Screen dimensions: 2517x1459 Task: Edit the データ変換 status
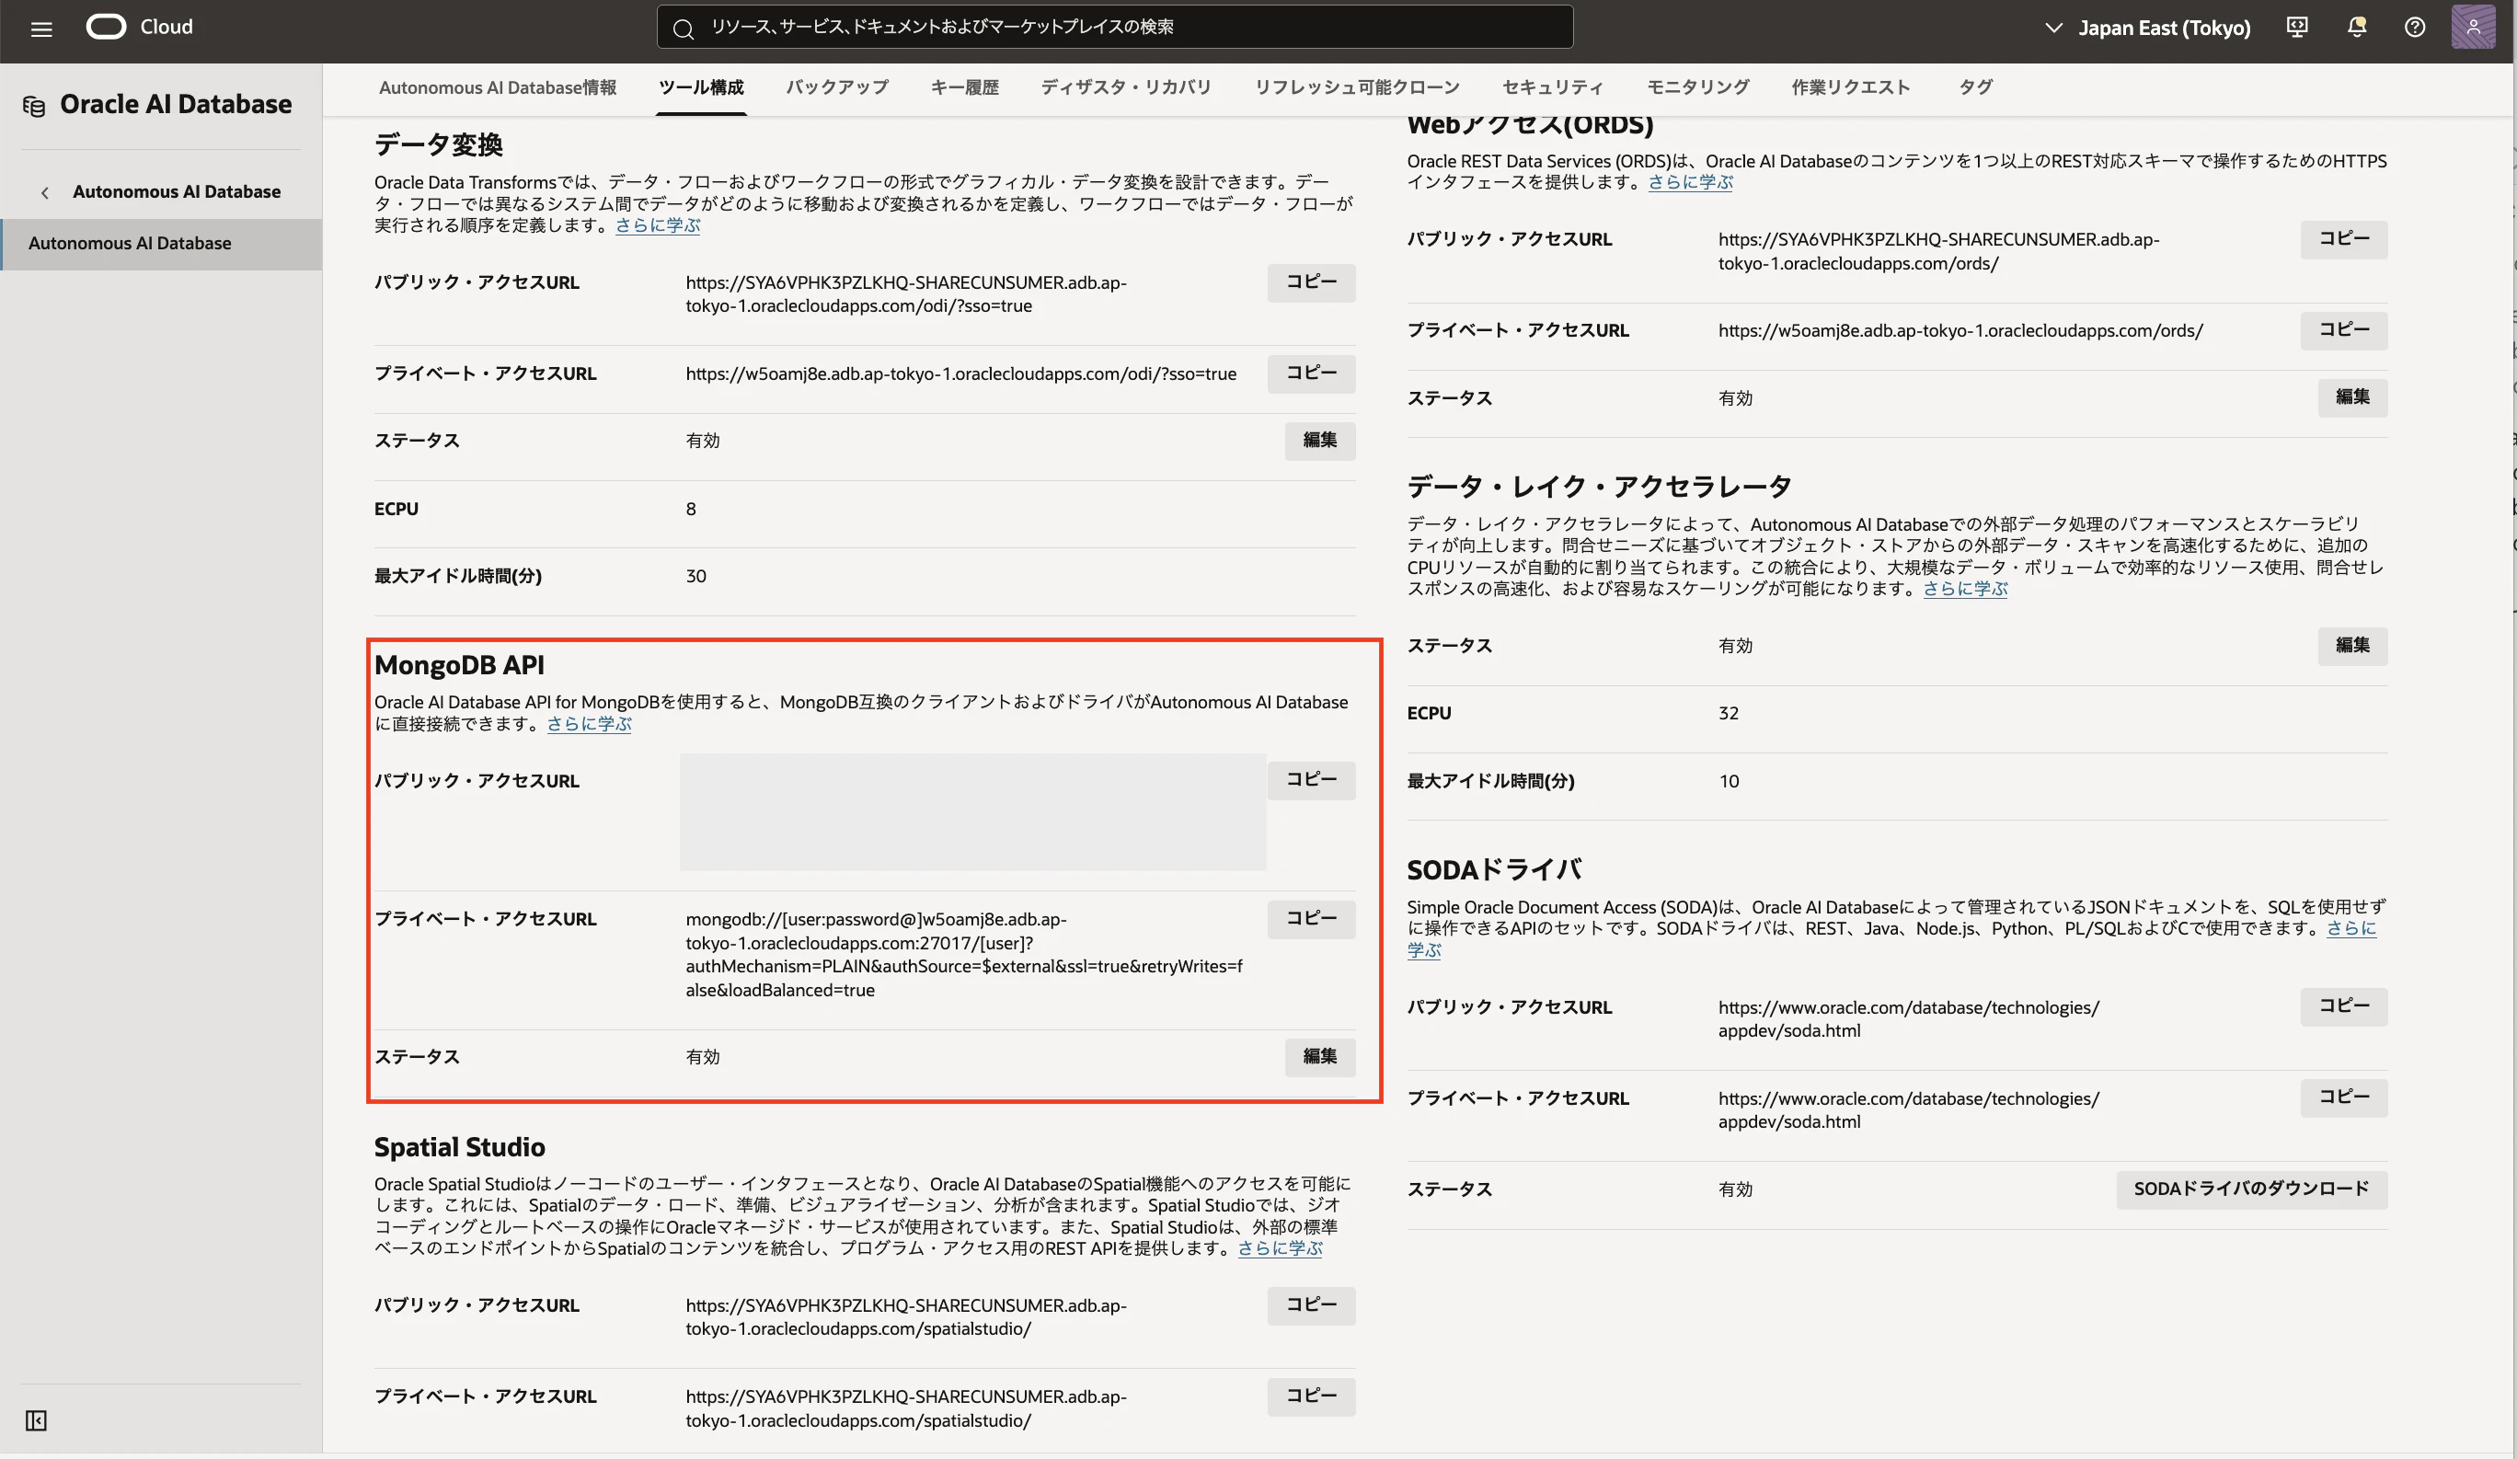1319,441
